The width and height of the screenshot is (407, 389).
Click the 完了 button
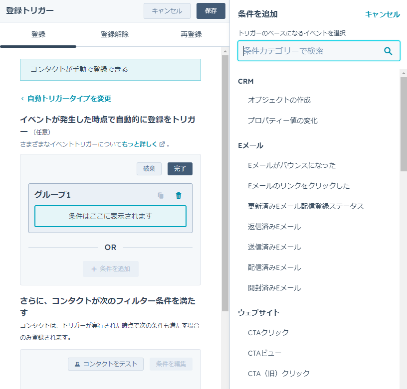(180, 169)
